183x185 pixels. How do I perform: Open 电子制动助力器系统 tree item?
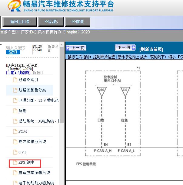point(36,183)
